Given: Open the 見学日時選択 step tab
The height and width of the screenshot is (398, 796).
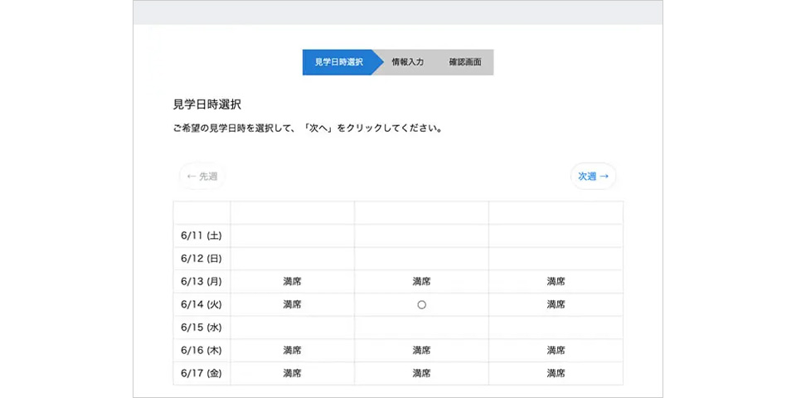Looking at the screenshot, I should pyautogui.click(x=338, y=62).
